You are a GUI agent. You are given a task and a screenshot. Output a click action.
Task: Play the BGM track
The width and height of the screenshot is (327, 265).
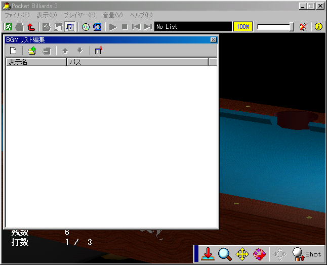click(x=113, y=27)
